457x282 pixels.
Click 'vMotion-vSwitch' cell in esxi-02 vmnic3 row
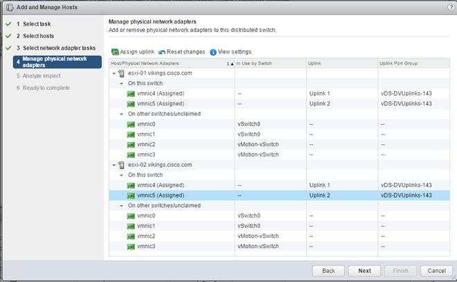(x=258, y=247)
